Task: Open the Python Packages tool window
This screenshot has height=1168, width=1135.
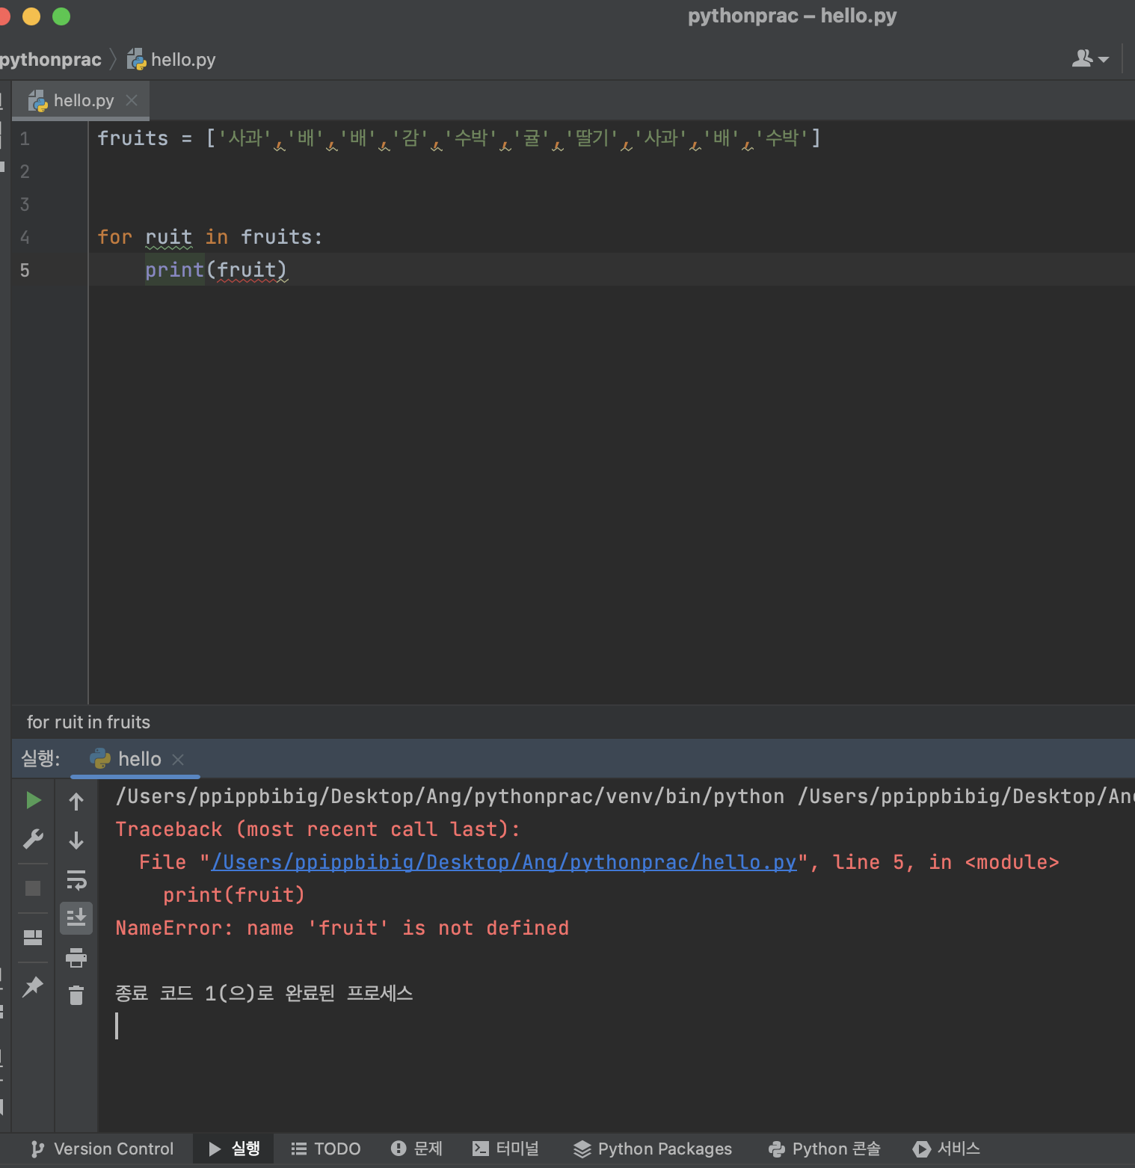Action: (653, 1149)
